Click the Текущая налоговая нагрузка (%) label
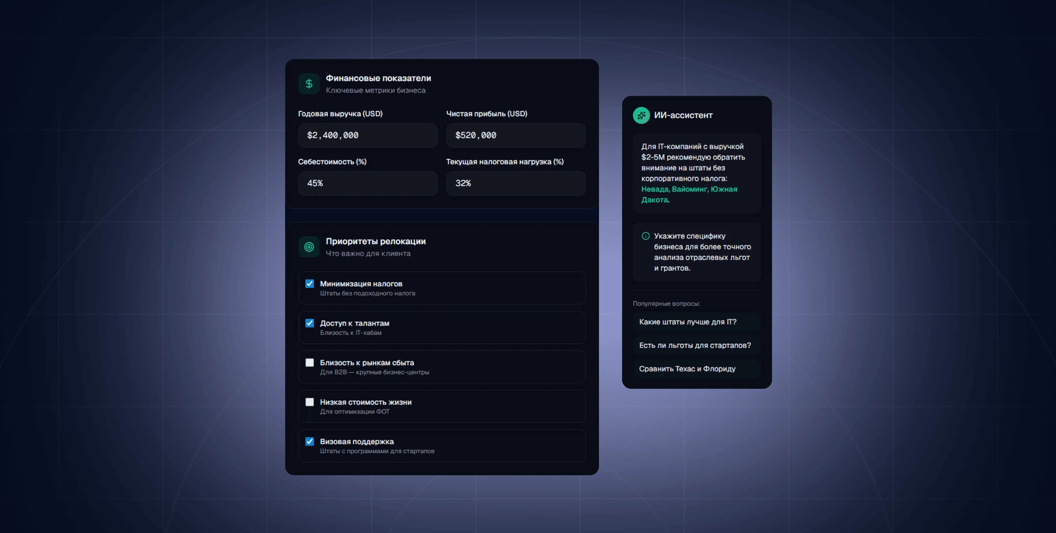This screenshot has width=1056, height=533. click(505, 162)
